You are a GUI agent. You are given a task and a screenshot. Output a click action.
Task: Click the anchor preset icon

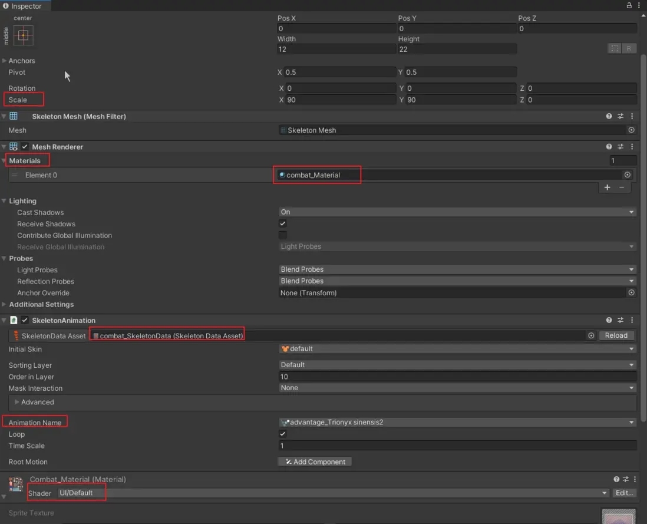pos(23,35)
